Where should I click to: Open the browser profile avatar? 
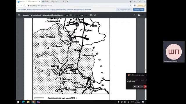click(135, 5)
